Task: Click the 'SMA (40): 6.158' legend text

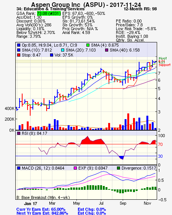Action: pos(125,50)
